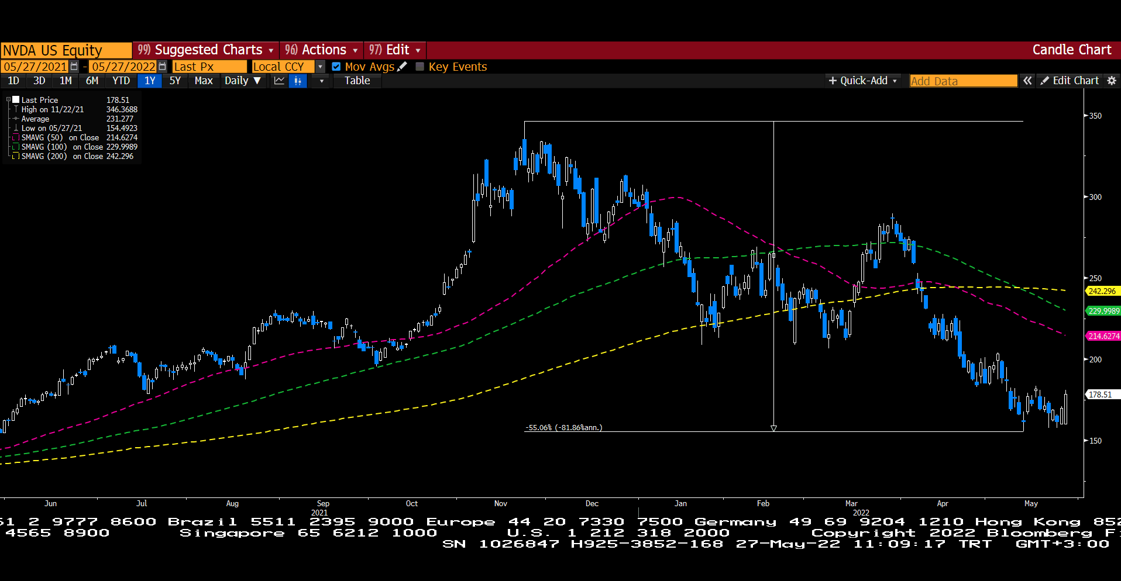Open the end date calendar picker
The height and width of the screenshot is (581, 1121).
pos(163,67)
